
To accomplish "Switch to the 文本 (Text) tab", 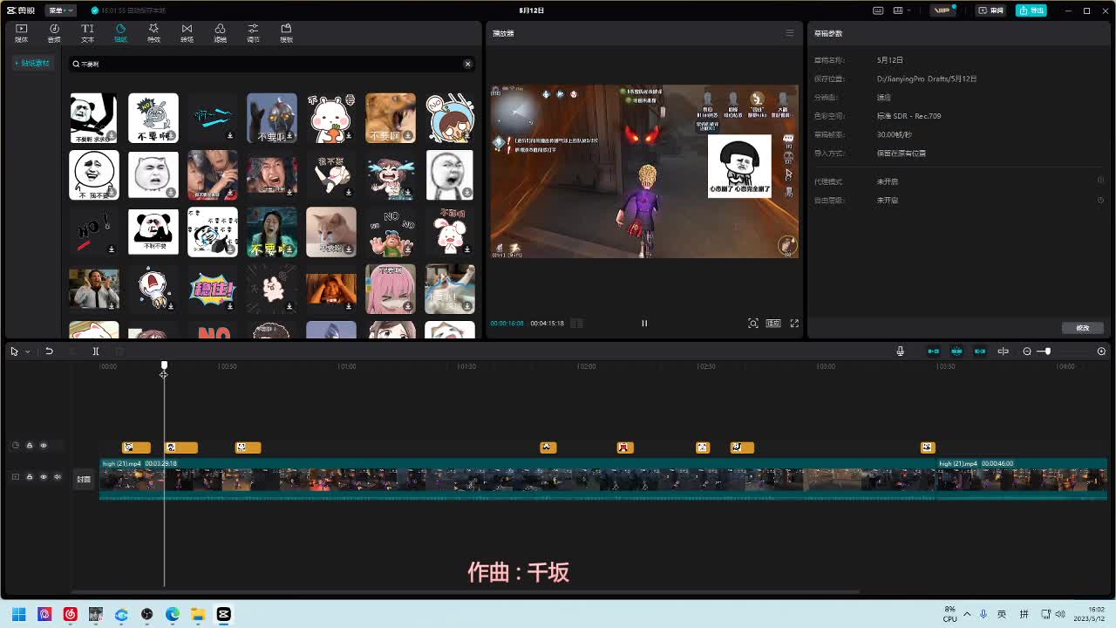I will [87, 33].
